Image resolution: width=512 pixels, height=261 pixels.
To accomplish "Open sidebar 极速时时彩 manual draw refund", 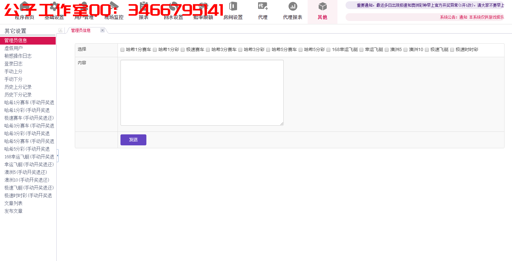I will tap(28, 195).
